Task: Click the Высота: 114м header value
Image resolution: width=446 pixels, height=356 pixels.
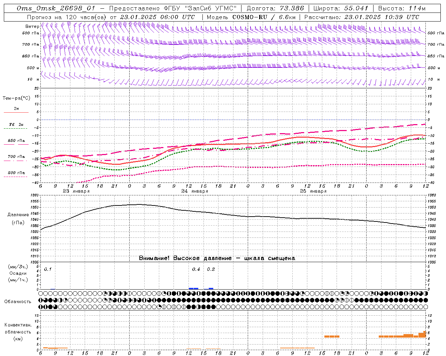Action: tap(402, 8)
